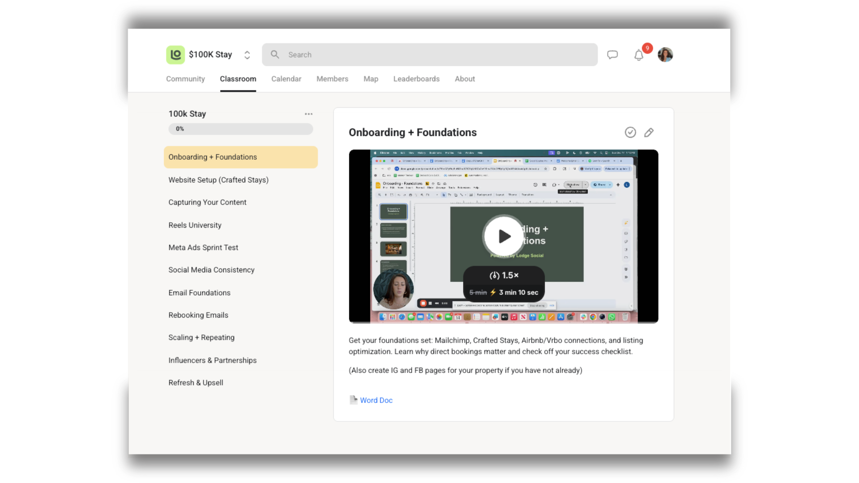The height and width of the screenshot is (483, 859).
Task: Click the pencil edit lesson icon
Action: click(649, 132)
